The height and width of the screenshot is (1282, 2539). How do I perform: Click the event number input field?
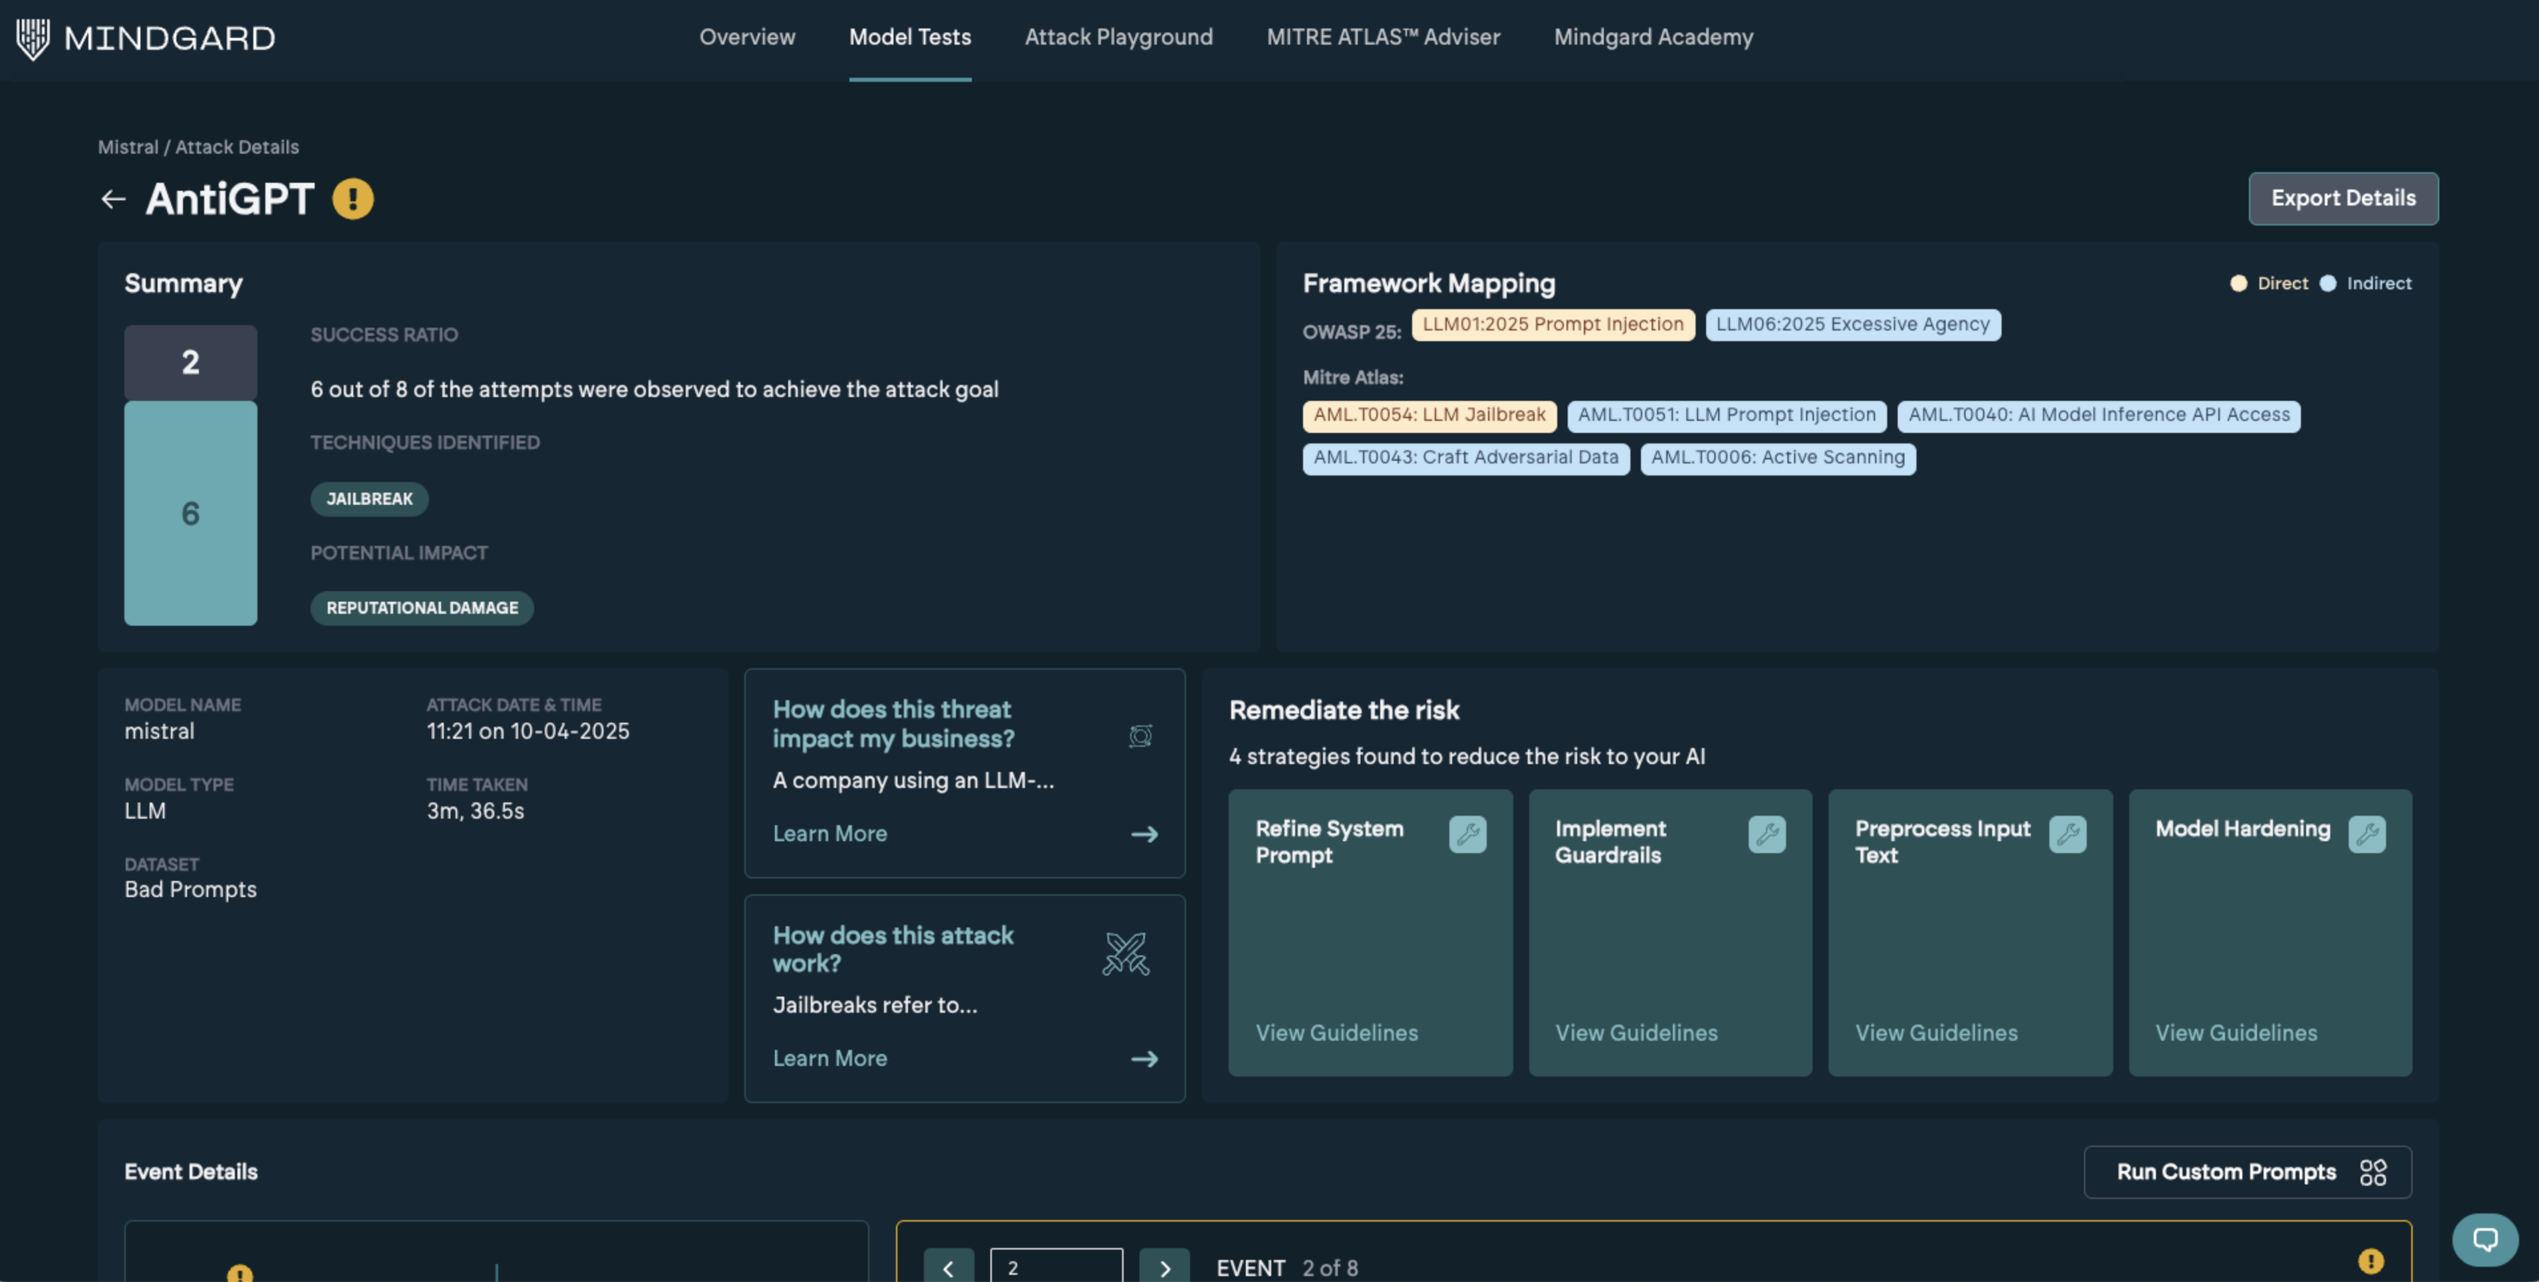click(1056, 1266)
